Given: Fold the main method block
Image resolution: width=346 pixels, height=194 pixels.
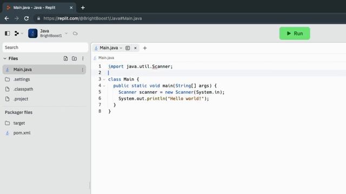Looking at the screenshot, I should pyautogui.click(x=104, y=86).
